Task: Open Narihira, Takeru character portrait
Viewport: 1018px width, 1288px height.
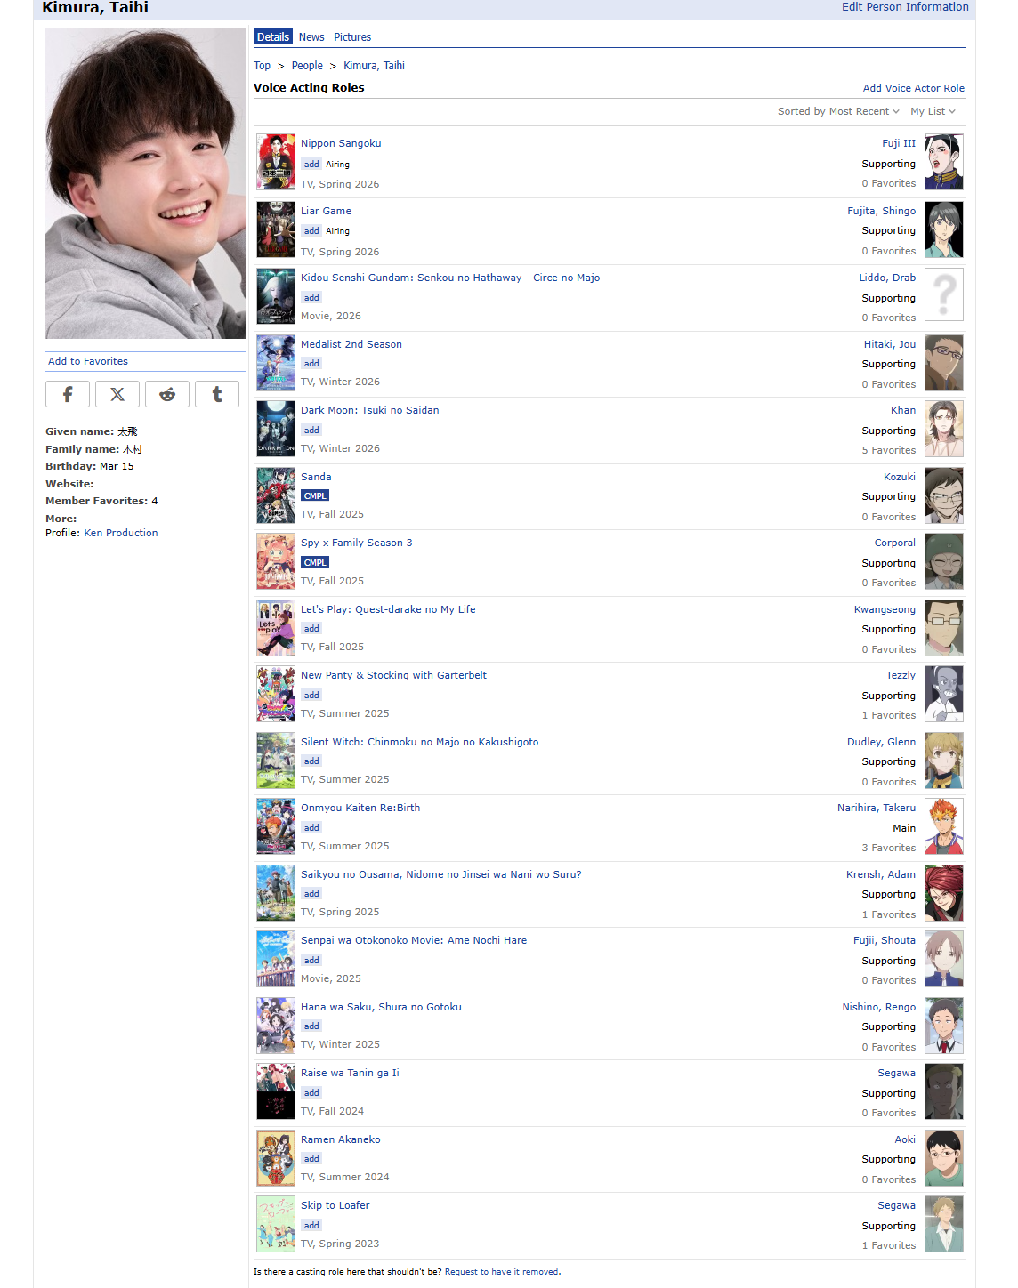Action: (x=944, y=826)
